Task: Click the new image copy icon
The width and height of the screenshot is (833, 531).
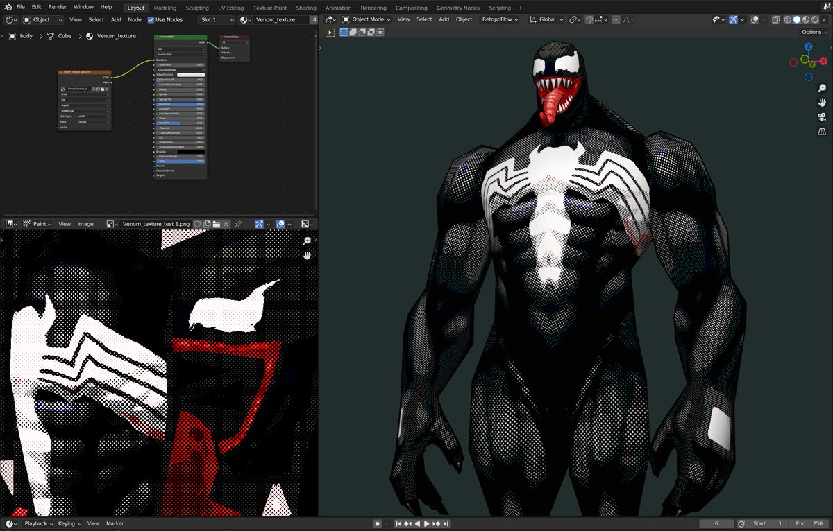Action: click(207, 224)
